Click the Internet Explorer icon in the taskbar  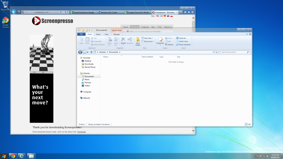pos(21,156)
